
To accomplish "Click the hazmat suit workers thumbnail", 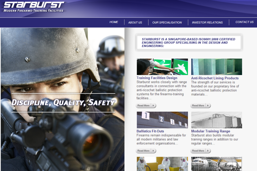I will point(162,164).
